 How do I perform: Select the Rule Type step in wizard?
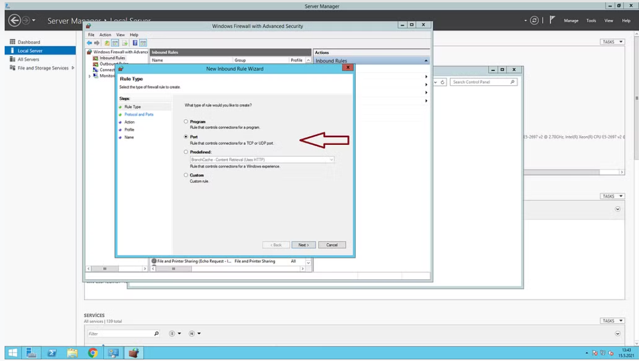[x=132, y=107]
